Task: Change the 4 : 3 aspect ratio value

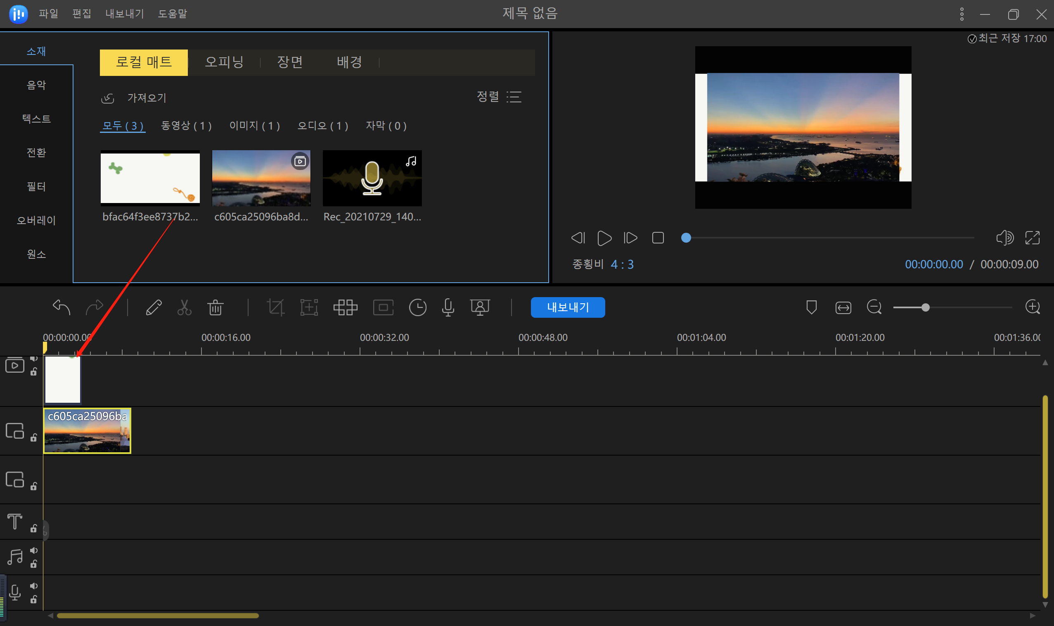Action: click(622, 265)
